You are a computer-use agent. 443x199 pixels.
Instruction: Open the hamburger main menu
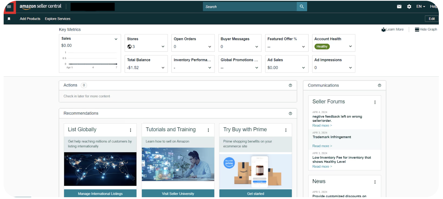pyautogui.click(x=9, y=6)
